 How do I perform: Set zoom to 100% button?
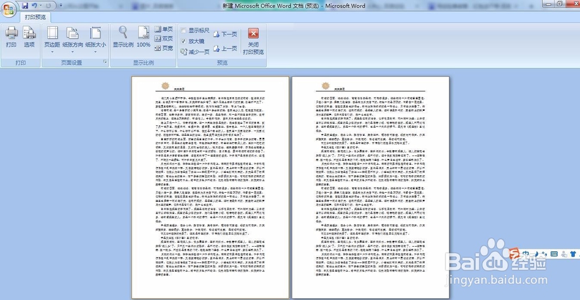pos(143,37)
